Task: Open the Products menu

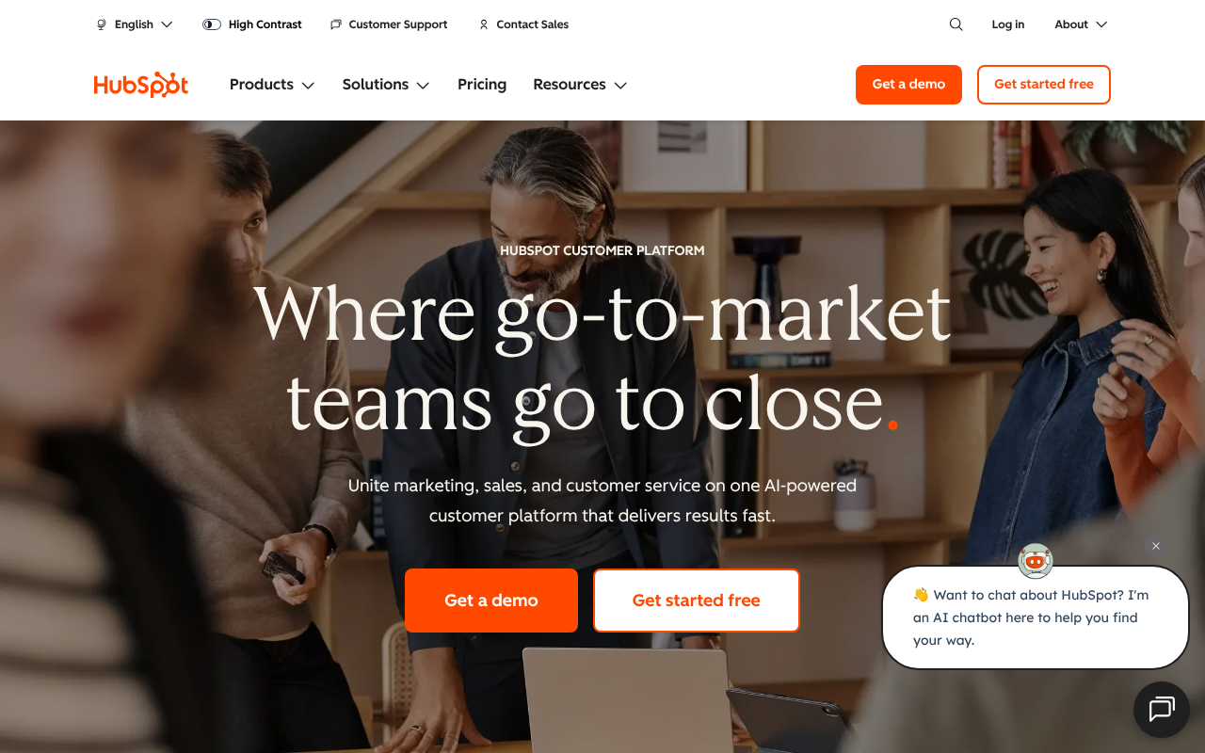Action: coord(272,85)
